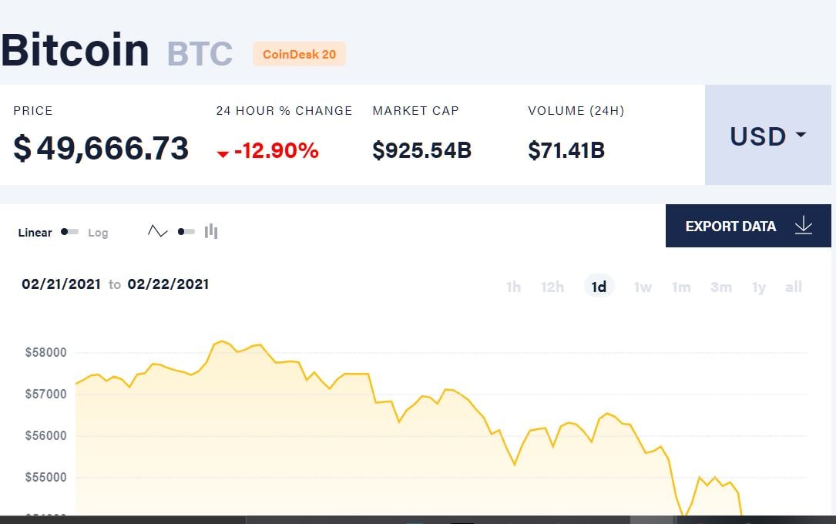Viewport: 836px width, 524px height.
Task: Click the candlestick chart icon
Action: click(x=211, y=231)
